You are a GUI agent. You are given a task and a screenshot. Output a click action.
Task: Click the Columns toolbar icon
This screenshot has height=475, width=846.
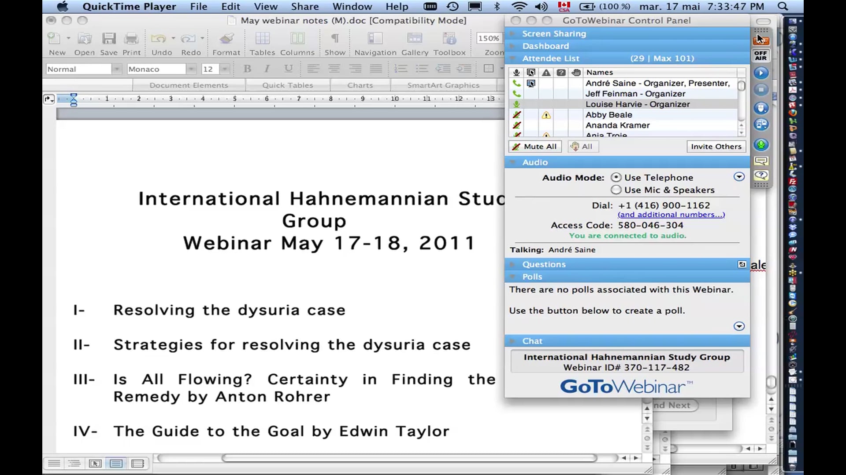coord(297,43)
